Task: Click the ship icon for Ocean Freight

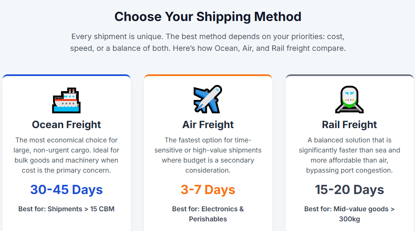Action: [x=67, y=100]
